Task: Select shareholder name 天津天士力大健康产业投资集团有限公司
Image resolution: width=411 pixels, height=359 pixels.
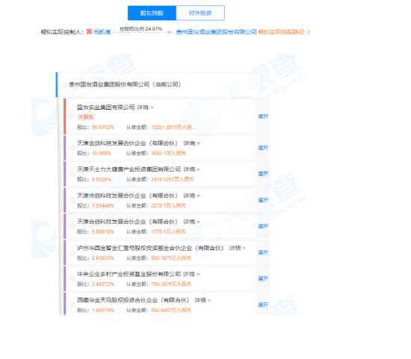Action: coord(129,169)
